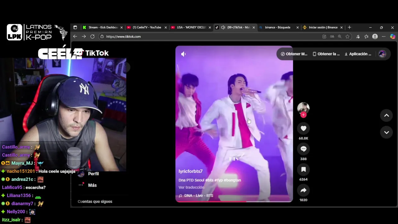Open the Copilot icon
The height and width of the screenshot is (224, 398).
393,36
